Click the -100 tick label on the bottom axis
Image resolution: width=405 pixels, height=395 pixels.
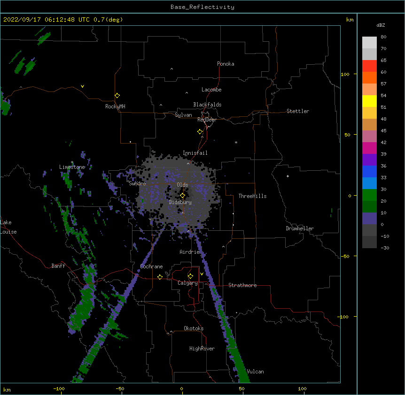(x=59, y=388)
